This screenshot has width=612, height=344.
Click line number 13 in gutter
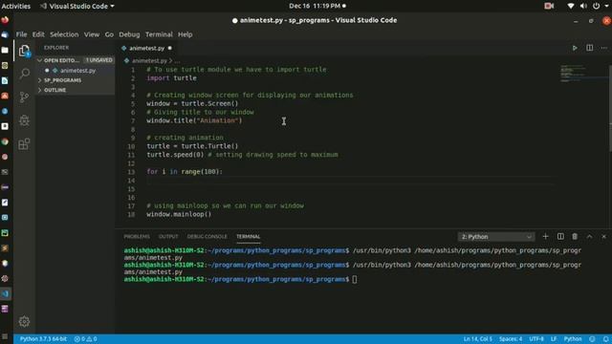coord(131,172)
